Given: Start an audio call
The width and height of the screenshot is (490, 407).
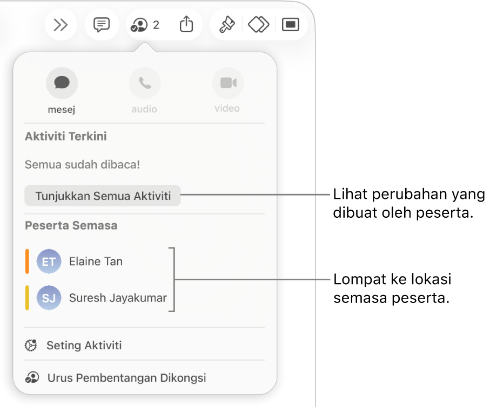Looking at the screenshot, I should pyautogui.click(x=145, y=83).
